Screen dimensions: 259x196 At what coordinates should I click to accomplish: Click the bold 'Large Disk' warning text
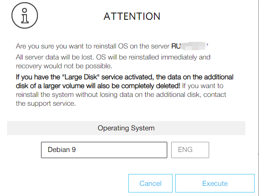(x=124, y=81)
